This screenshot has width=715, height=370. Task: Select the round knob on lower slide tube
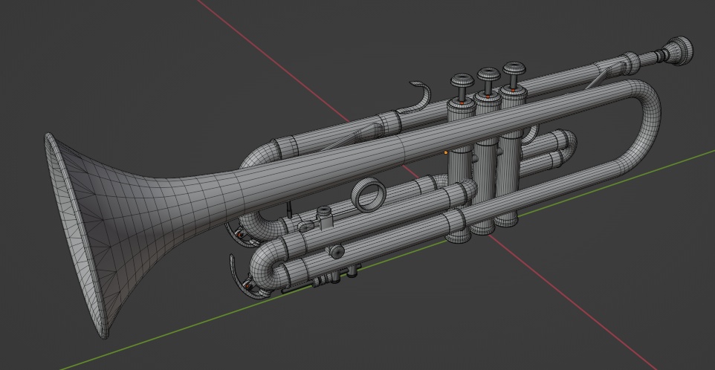point(337,252)
